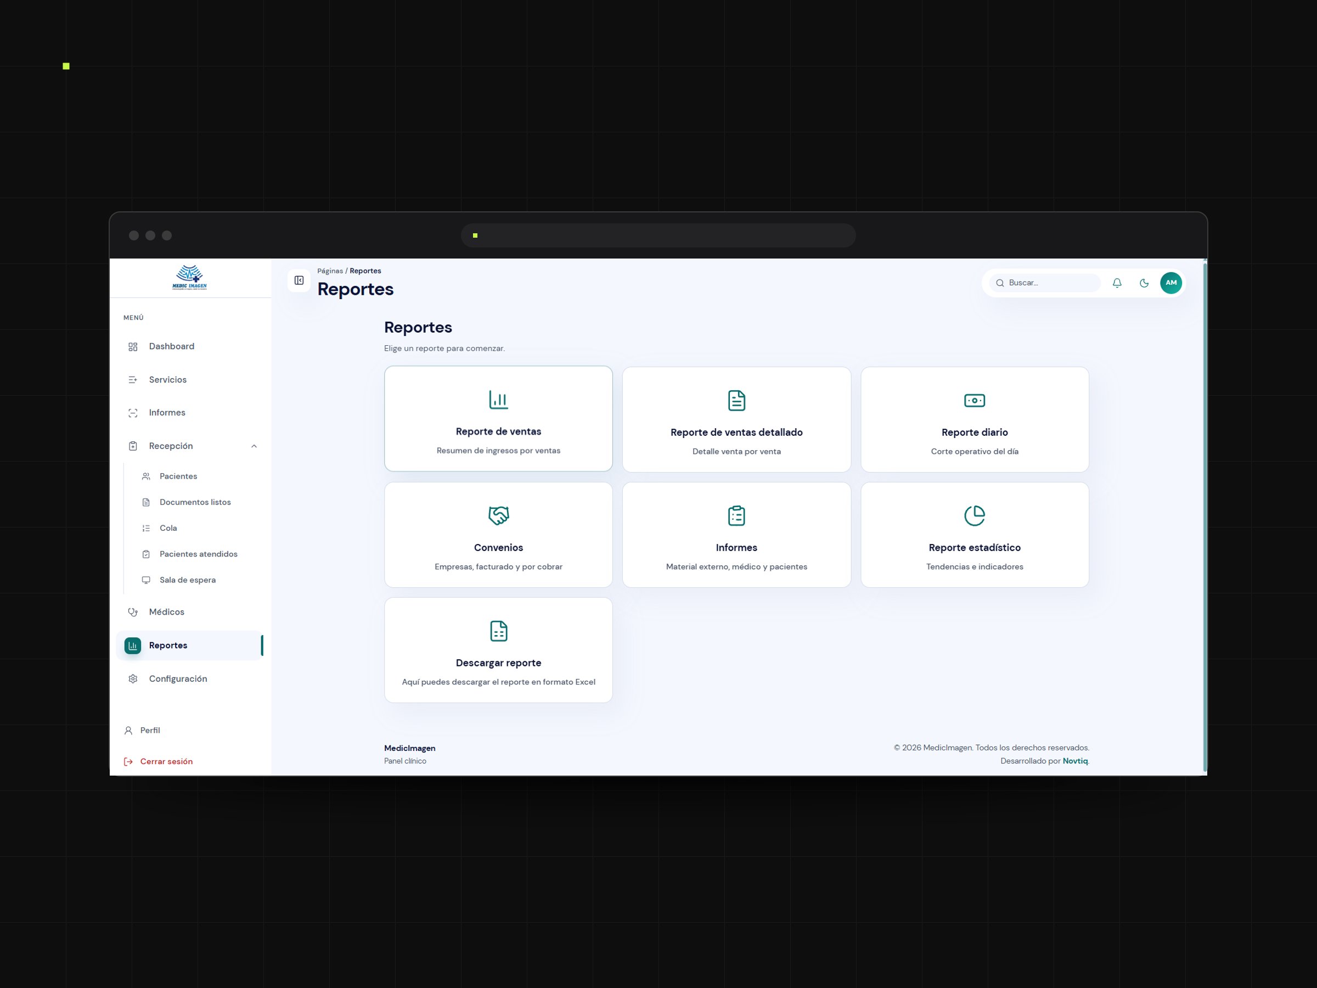Click the clipboard icon in Informes card
Screen dimensions: 1317x988
coord(736,516)
